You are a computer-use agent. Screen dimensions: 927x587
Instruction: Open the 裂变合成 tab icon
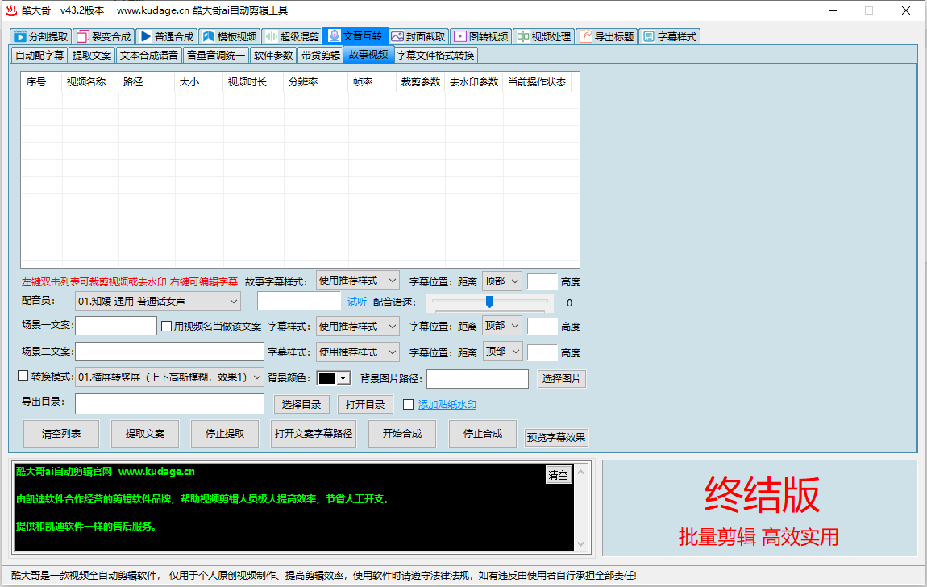[83, 36]
